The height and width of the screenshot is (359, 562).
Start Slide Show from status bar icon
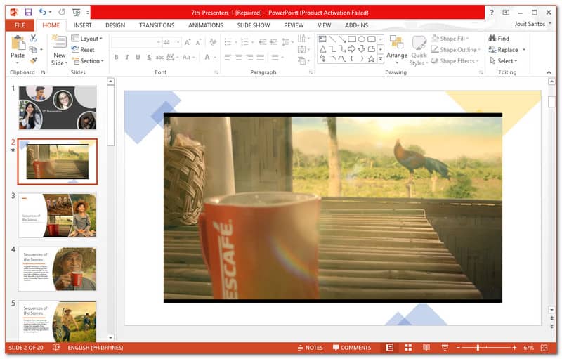445,348
